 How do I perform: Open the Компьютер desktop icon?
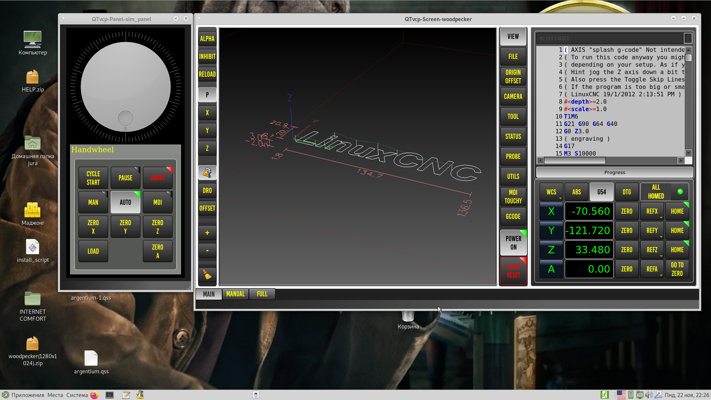click(x=33, y=43)
